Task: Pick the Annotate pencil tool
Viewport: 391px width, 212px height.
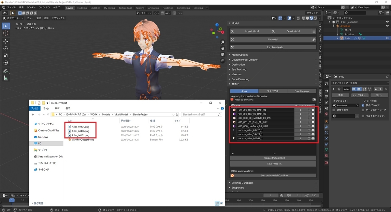Action: click(x=6, y=71)
